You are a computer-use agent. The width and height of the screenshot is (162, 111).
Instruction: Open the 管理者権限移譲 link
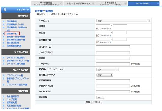coord(14,46)
